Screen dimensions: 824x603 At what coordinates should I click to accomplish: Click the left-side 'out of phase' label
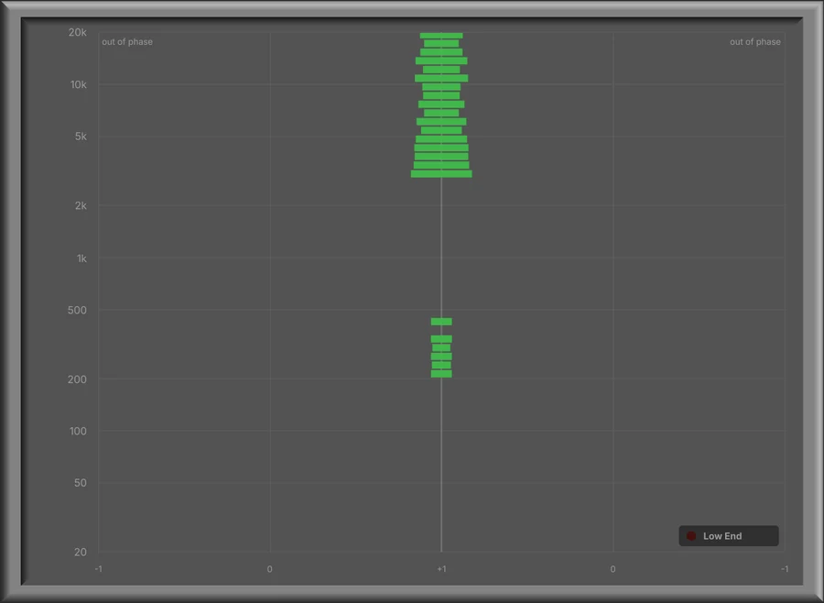coord(127,41)
